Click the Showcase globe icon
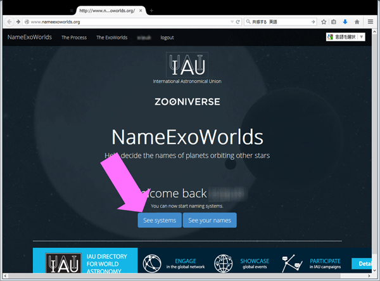The width and height of the screenshot is (380, 281). coord(223,263)
